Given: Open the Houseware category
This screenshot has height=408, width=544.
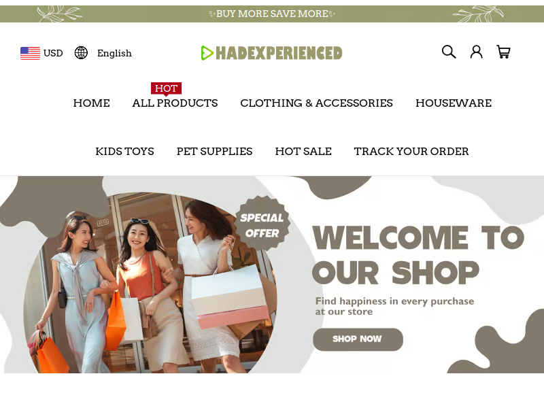Looking at the screenshot, I should click(x=454, y=103).
